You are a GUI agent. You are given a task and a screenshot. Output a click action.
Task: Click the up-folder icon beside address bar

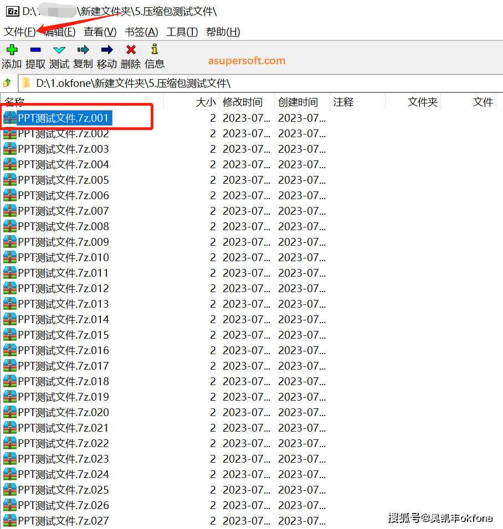click(x=7, y=84)
